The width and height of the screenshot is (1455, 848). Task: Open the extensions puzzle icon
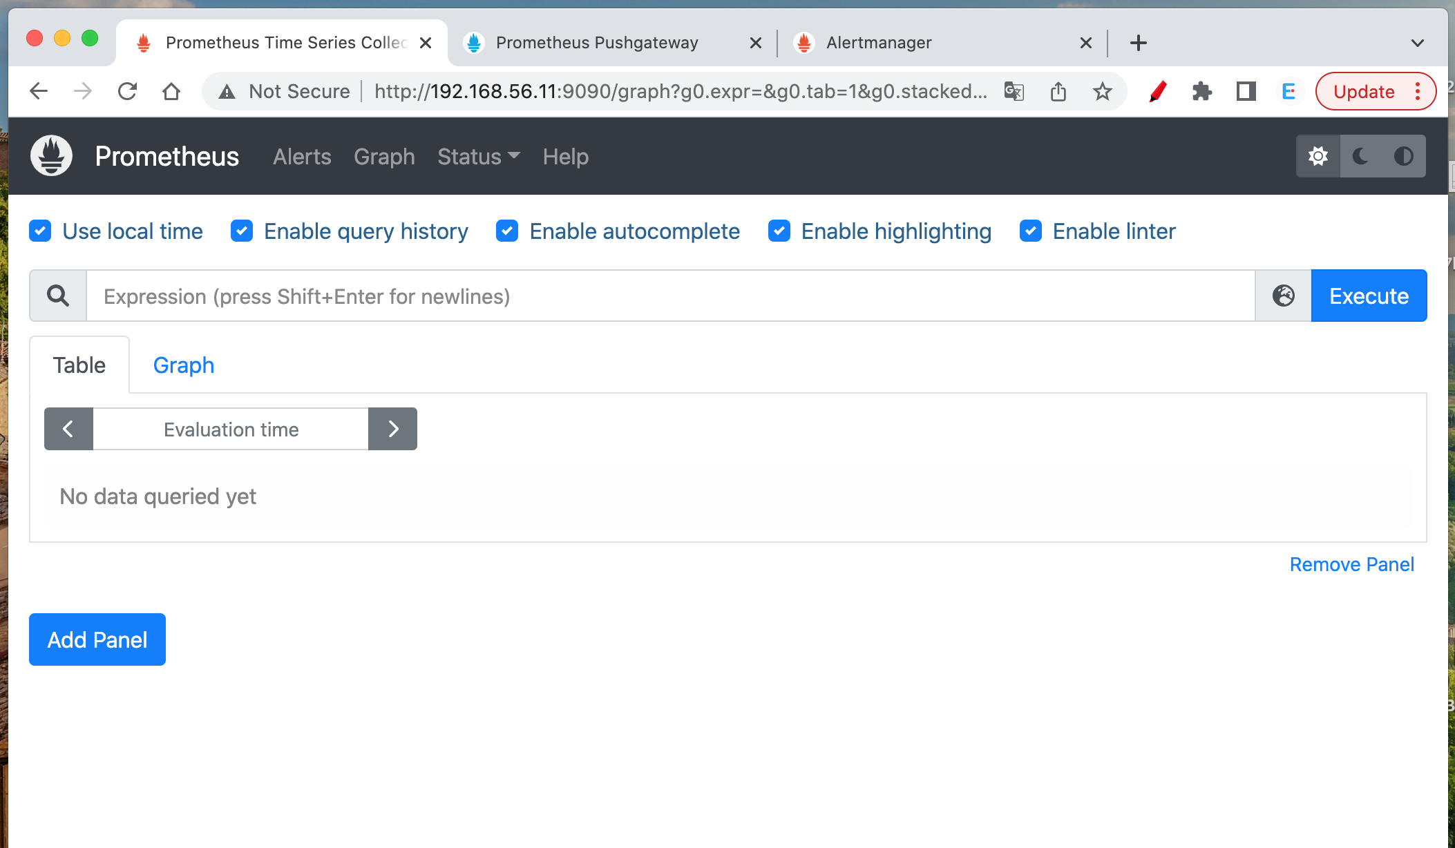coord(1202,91)
